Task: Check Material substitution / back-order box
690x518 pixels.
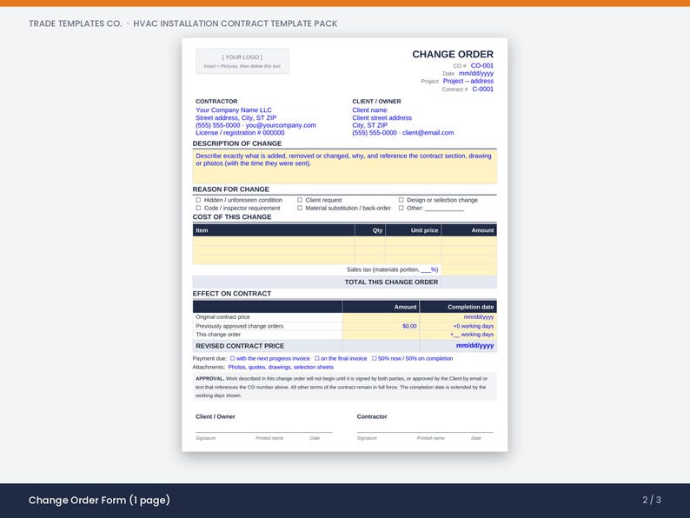Action: 300,208
